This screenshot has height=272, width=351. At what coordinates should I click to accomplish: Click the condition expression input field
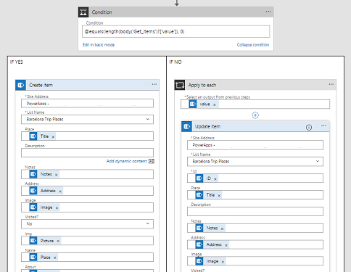click(175, 32)
